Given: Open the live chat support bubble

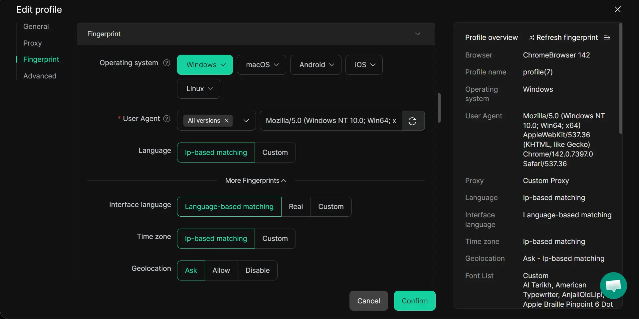Looking at the screenshot, I should [613, 285].
